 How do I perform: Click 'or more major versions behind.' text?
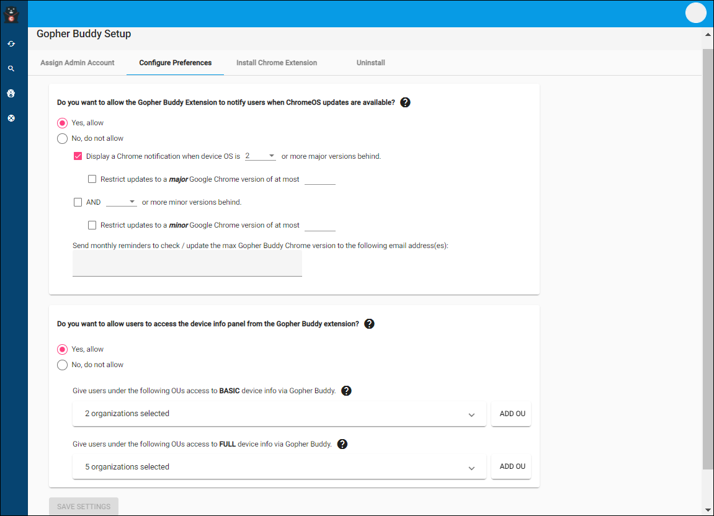pyautogui.click(x=331, y=156)
